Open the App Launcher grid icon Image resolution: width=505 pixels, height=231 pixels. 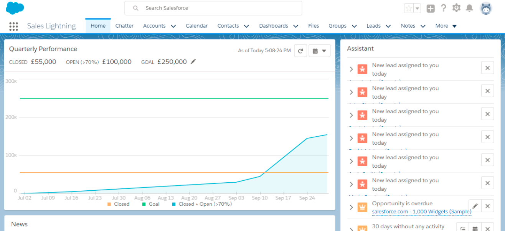(13, 26)
